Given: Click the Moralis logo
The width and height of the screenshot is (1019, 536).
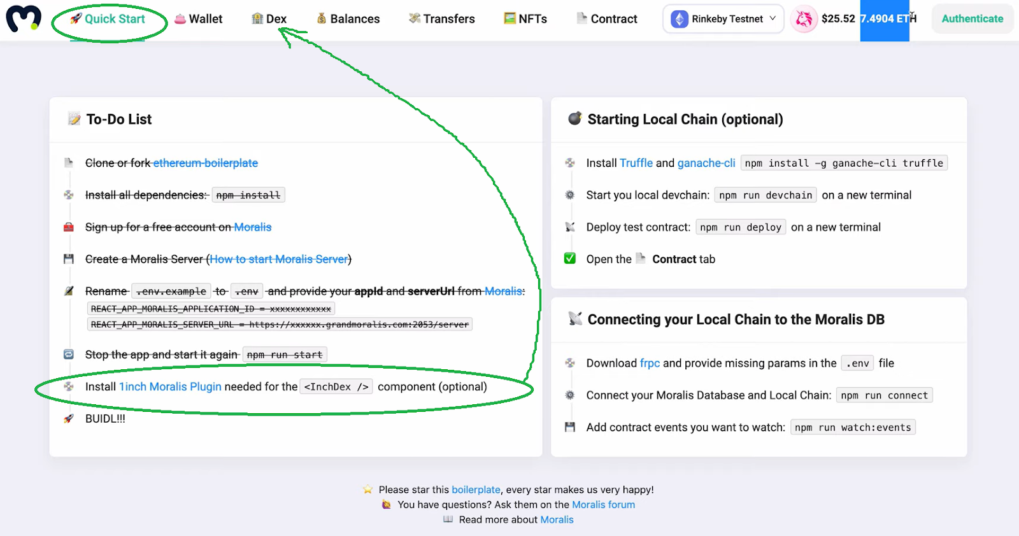Looking at the screenshot, I should (x=24, y=18).
